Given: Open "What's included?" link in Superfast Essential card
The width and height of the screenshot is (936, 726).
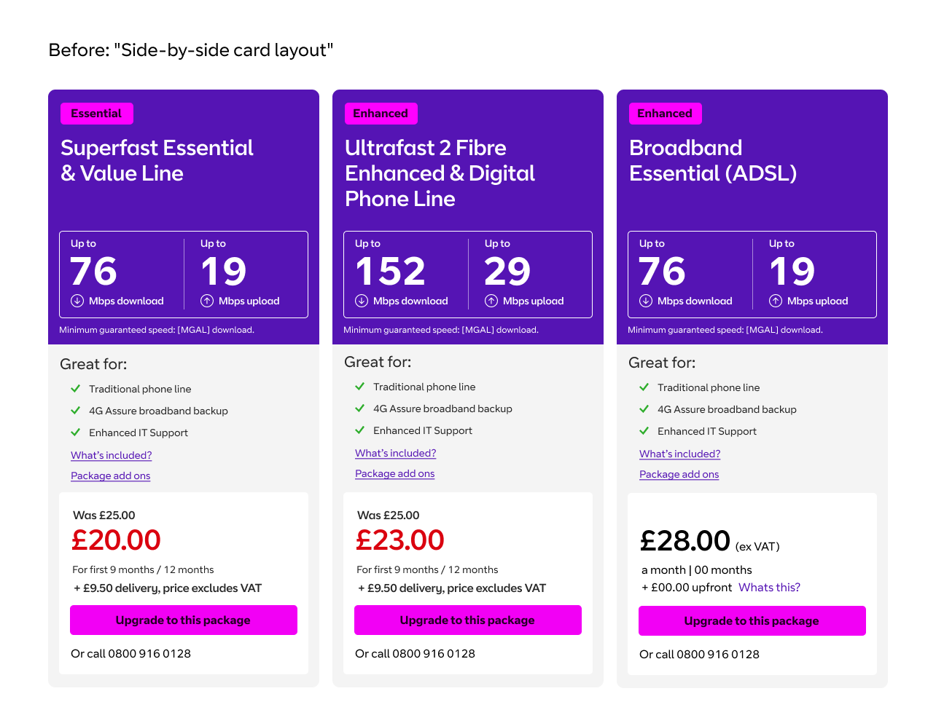Looking at the screenshot, I should coord(111,455).
